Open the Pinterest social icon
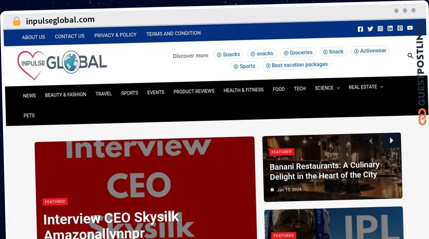The image size is (429, 239). (x=400, y=28)
